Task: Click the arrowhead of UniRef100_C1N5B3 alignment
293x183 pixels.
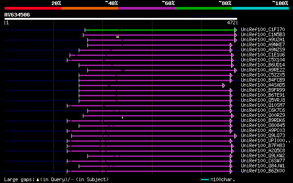Action: coord(236,35)
